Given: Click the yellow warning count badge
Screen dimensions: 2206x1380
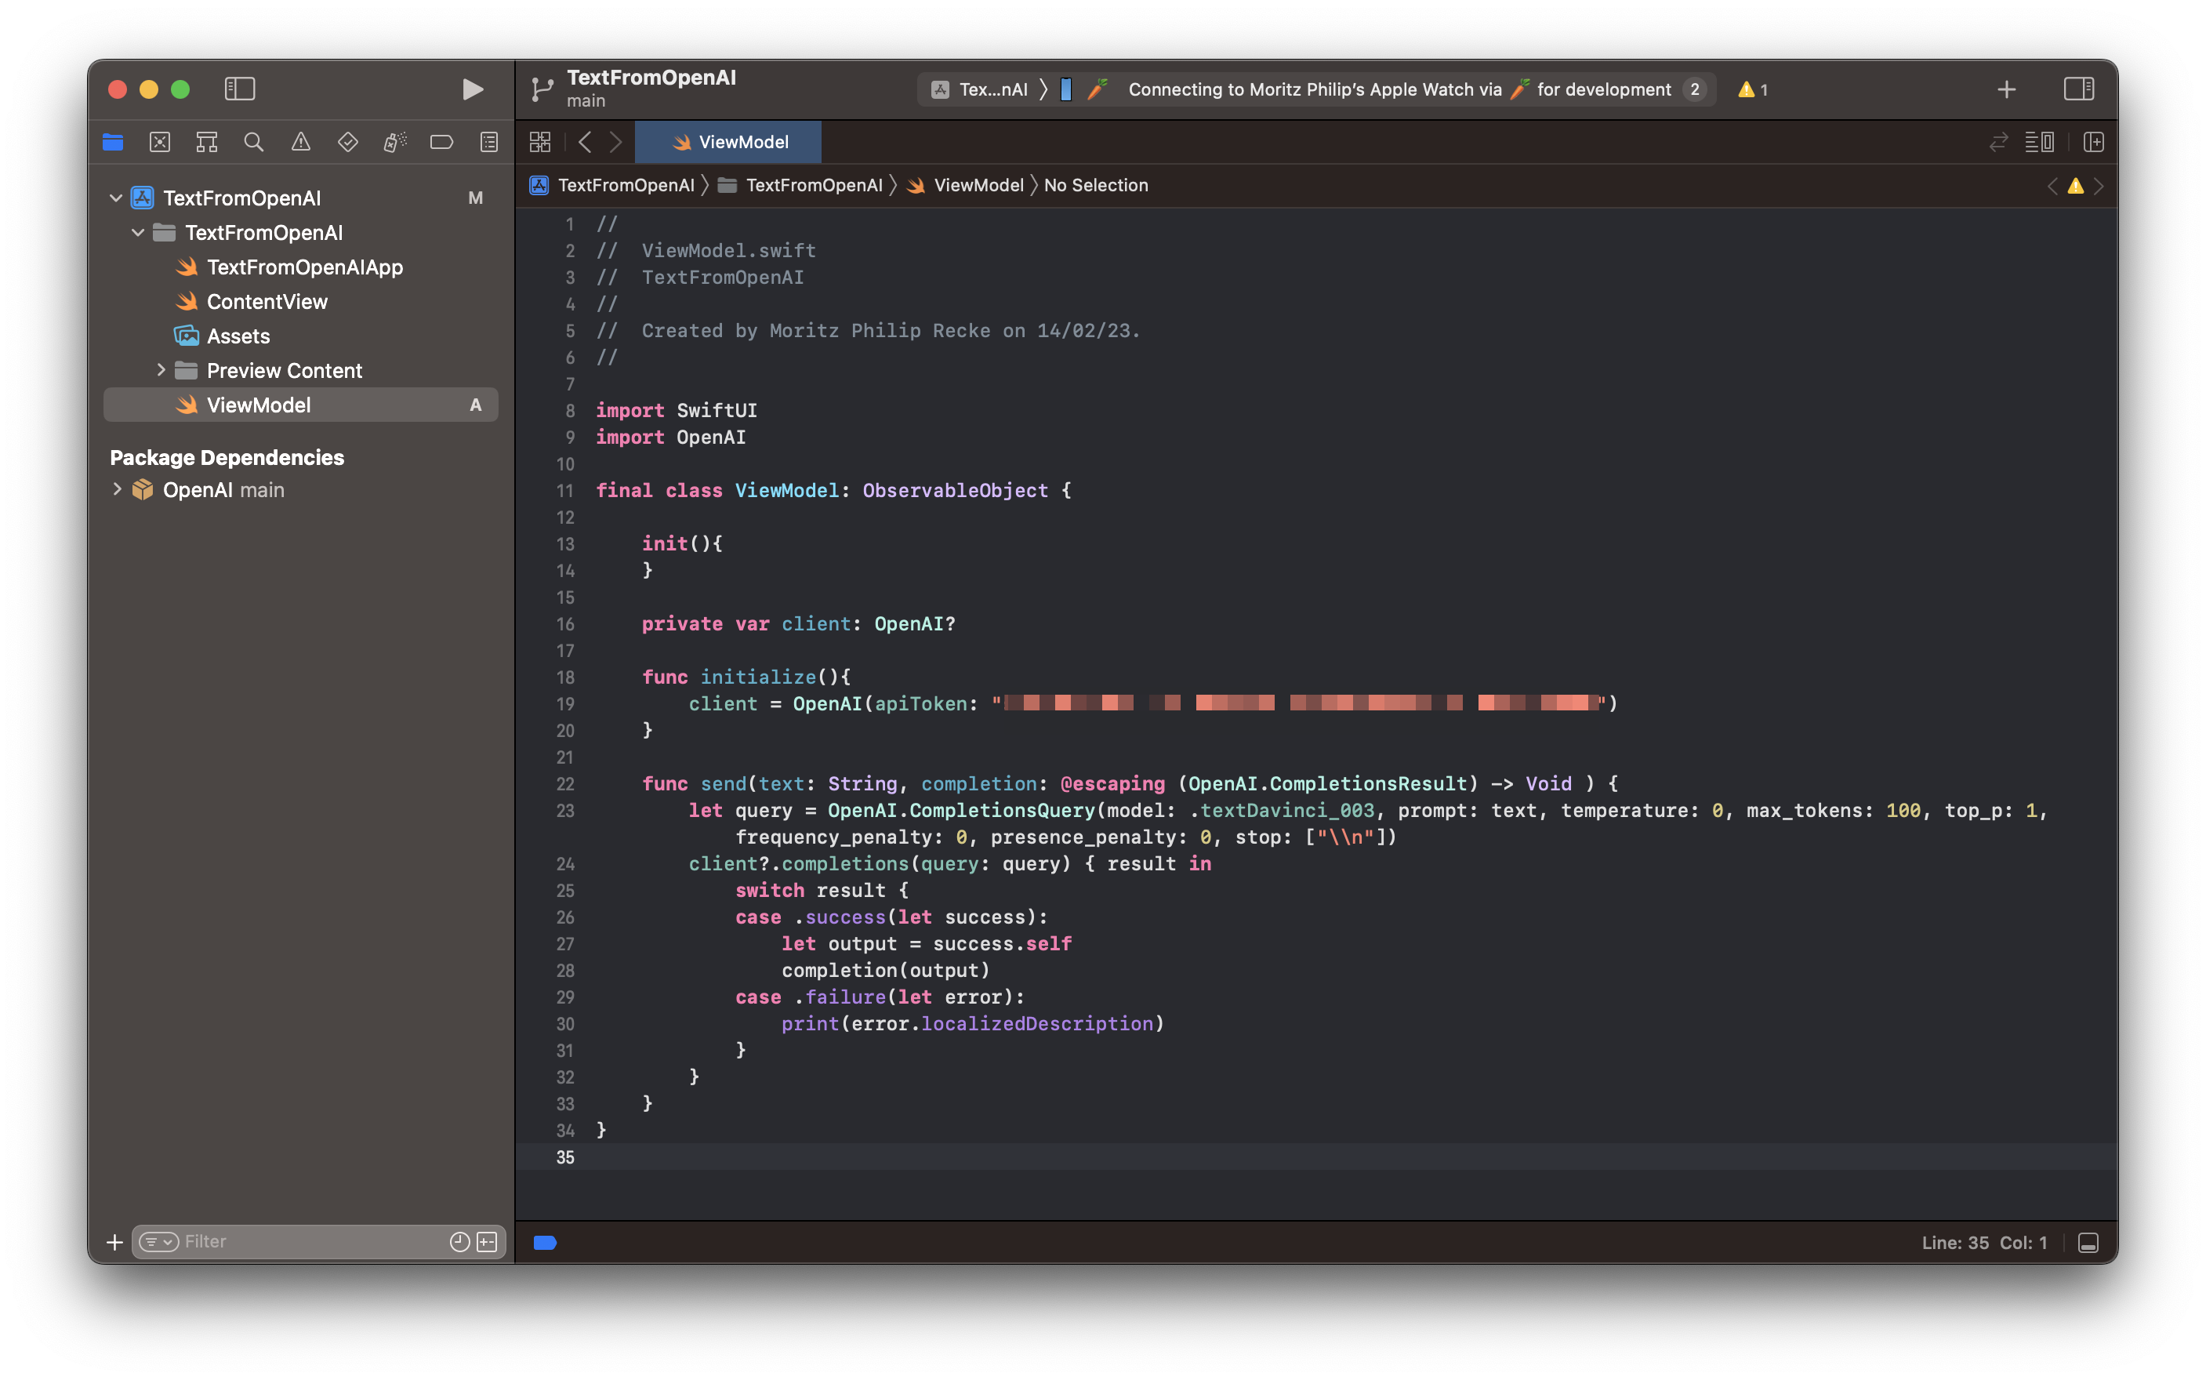Looking at the screenshot, I should (1753, 89).
